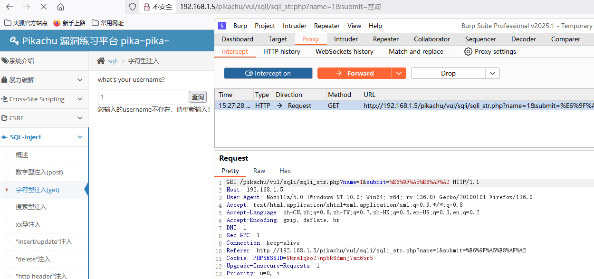This screenshot has height=279, width=594.
Task: Open the 火狐官方站点 bookmark folder
Action: coord(26,23)
